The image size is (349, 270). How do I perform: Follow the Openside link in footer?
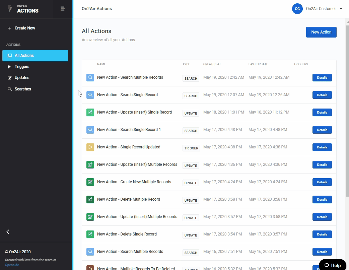[12, 265]
